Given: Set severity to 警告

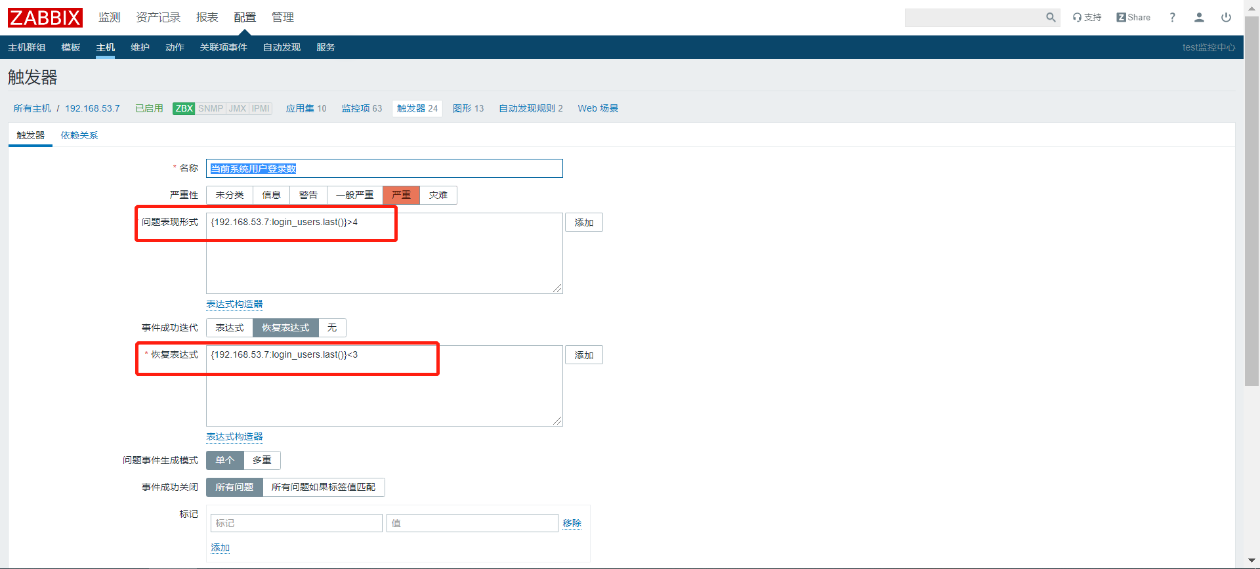Looking at the screenshot, I should [308, 196].
